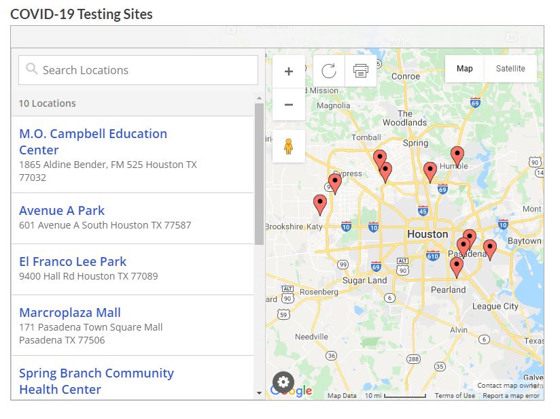
Task: Click the search magnifier icon
Action: (x=32, y=68)
